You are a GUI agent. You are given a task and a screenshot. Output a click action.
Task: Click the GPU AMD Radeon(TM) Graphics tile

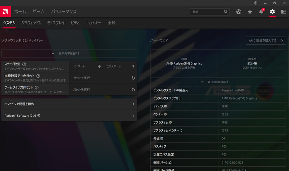click(x=184, y=64)
